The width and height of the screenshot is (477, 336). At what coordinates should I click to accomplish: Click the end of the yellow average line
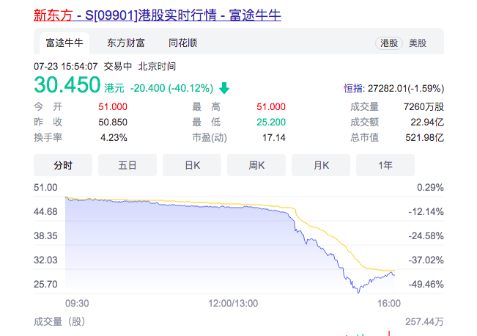pyautogui.click(x=394, y=271)
